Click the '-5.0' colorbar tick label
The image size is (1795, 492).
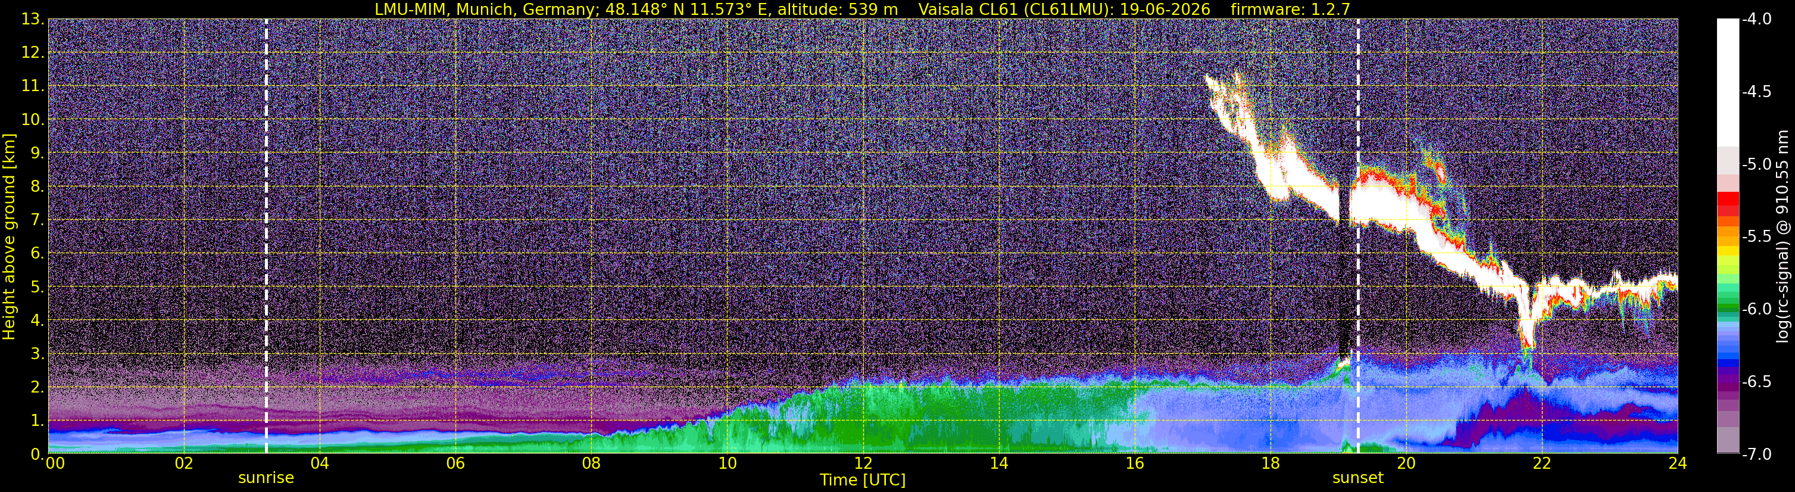click(1756, 164)
